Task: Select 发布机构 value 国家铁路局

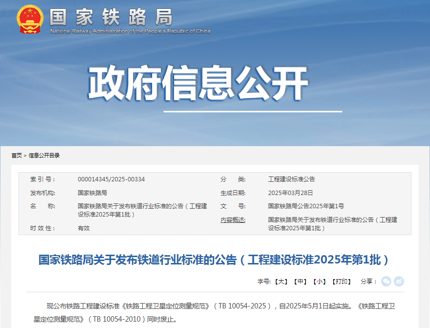Action: click(92, 193)
